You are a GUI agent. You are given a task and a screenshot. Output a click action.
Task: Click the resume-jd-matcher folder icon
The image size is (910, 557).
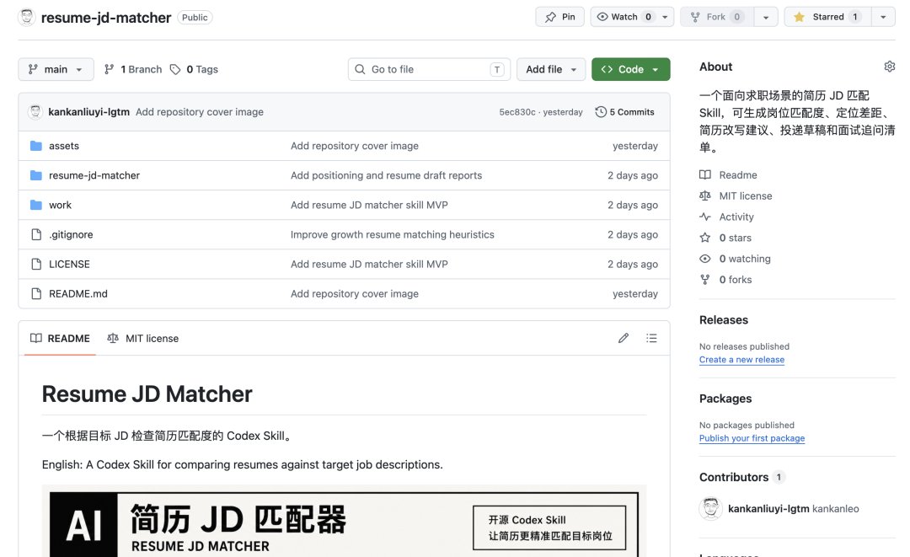[36, 175]
